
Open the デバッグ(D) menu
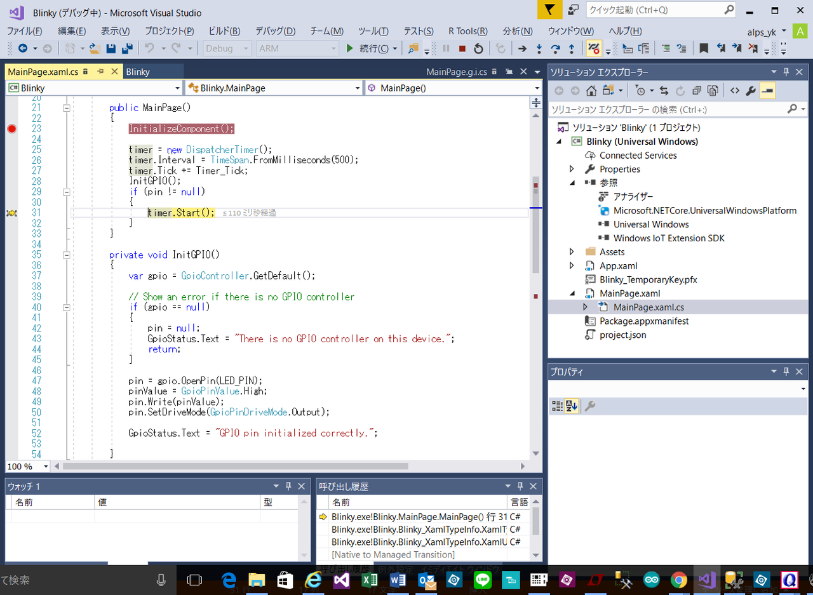point(275,31)
